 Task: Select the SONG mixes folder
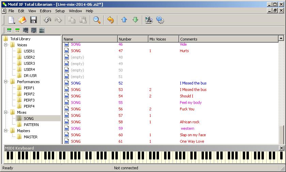click(x=29, y=119)
